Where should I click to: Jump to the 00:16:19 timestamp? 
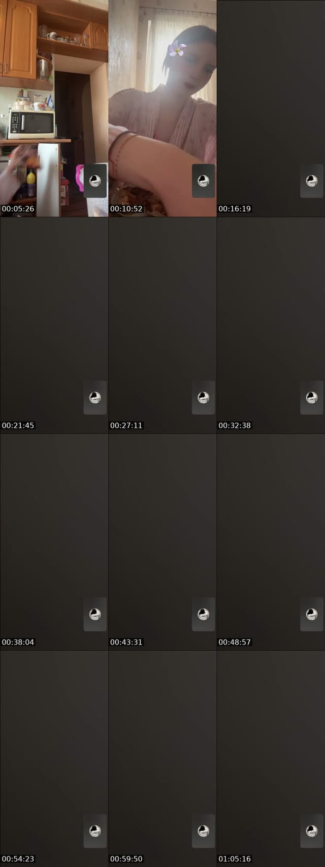pyautogui.click(x=235, y=209)
